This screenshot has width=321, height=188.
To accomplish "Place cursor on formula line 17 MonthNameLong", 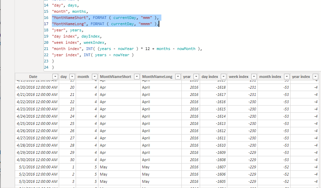I will point(105,24).
